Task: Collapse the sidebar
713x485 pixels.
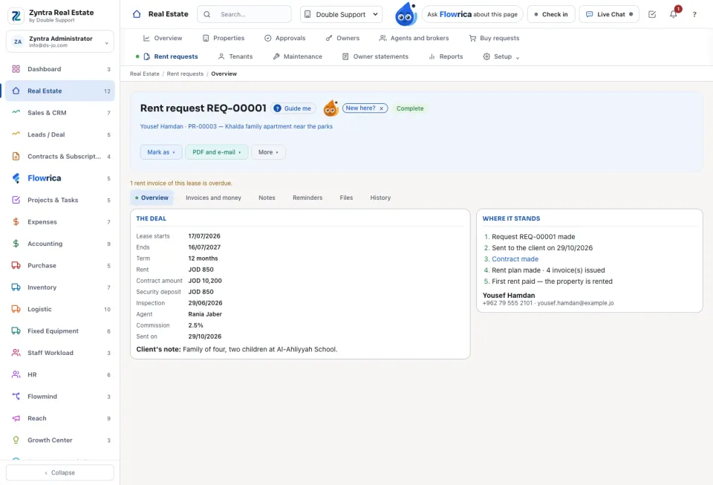Action: point(60,472)
